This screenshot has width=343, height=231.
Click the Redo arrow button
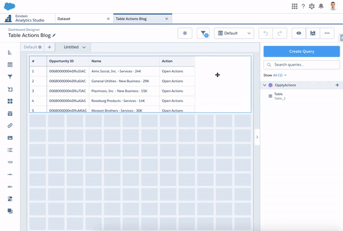[280, 33]
